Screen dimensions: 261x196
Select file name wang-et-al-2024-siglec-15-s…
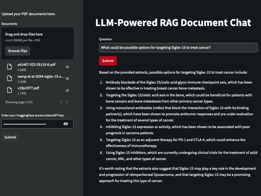[41, 77]
